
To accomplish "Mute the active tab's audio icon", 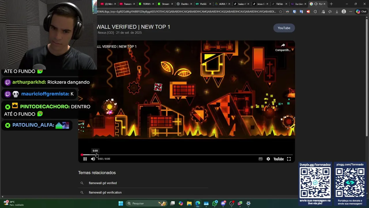I will coord(316,4).
